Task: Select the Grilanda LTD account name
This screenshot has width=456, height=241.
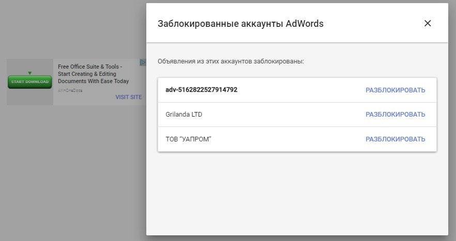Action: (x=184, y=115)
